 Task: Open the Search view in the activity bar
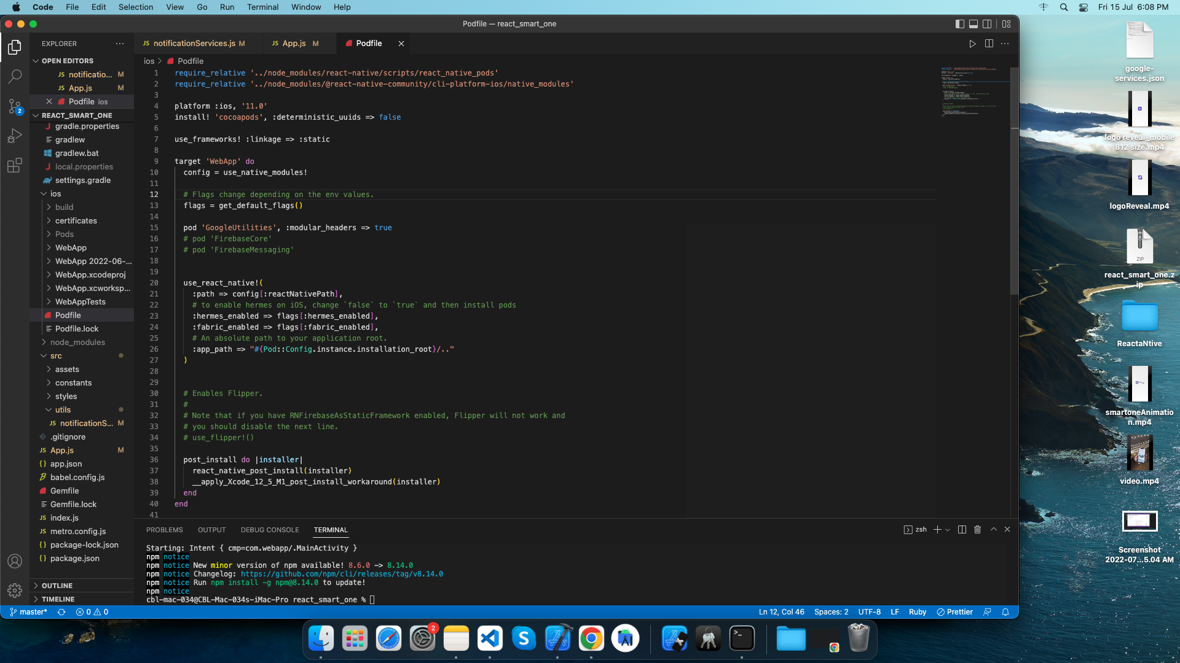click(15, 76)
